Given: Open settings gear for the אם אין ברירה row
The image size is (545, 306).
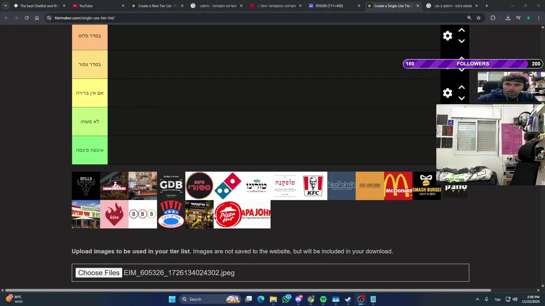Looking at the screenshot, I should click(x=447, y=93).
